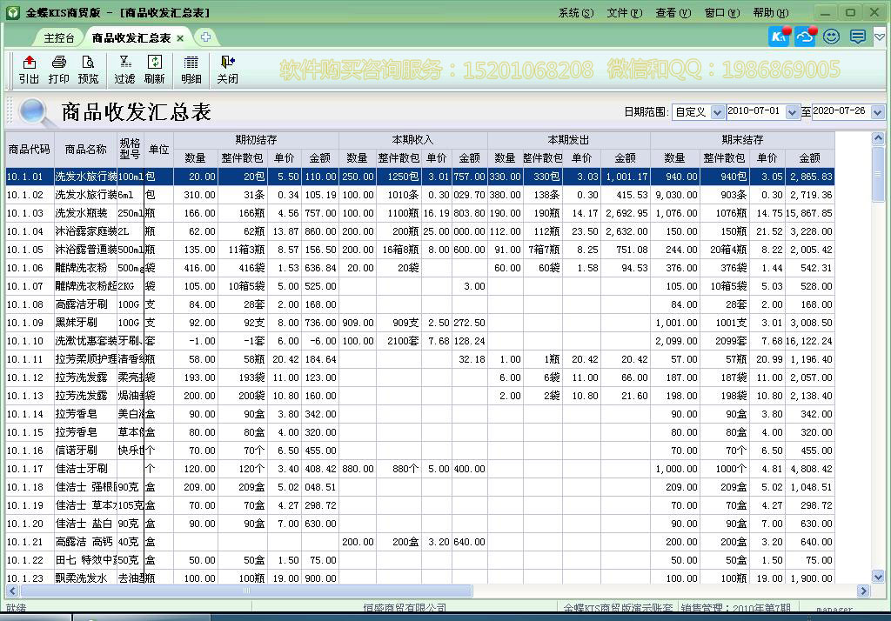Viewport: 891px width, 621px height.
Task: Open the blue cloud service icon
Action: pyautogui.click(x=806, y=37)
